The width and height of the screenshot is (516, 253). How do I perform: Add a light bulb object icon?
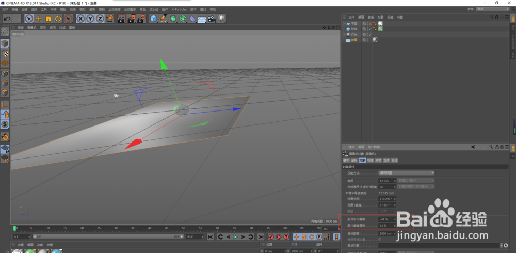[221, 19]
